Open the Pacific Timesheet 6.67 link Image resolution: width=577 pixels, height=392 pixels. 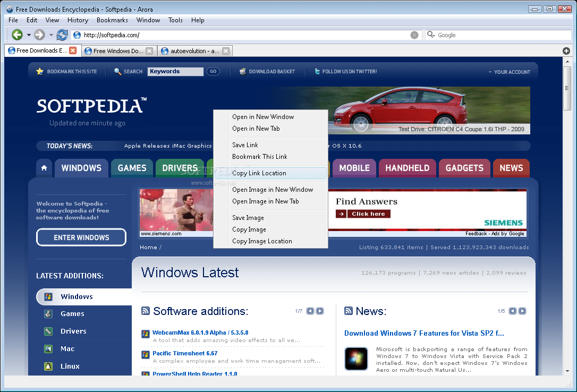click(185, 353)
